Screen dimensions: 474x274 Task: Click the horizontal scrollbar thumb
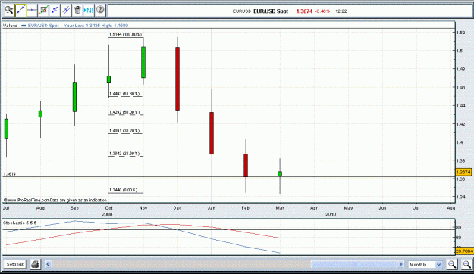pyautogui.click(x=354, y=264)
